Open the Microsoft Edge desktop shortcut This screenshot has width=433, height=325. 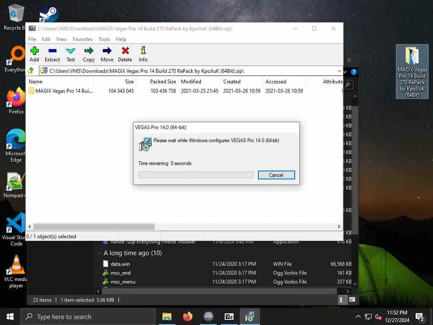(x=16, y=146)
